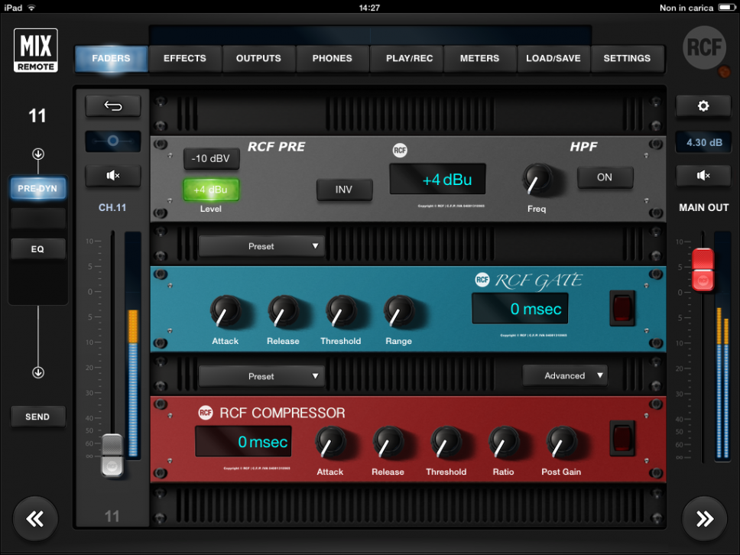Open the Compressor Preset dropdown
This screenshot has width=740, height=555.
coord(261,376)
